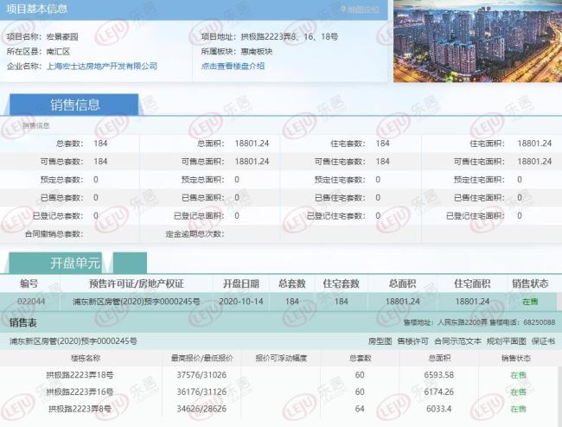Click the 销售状态 header in 开盘单元 table
This screenshot has width=562, height=427.
tap(530, 284)
